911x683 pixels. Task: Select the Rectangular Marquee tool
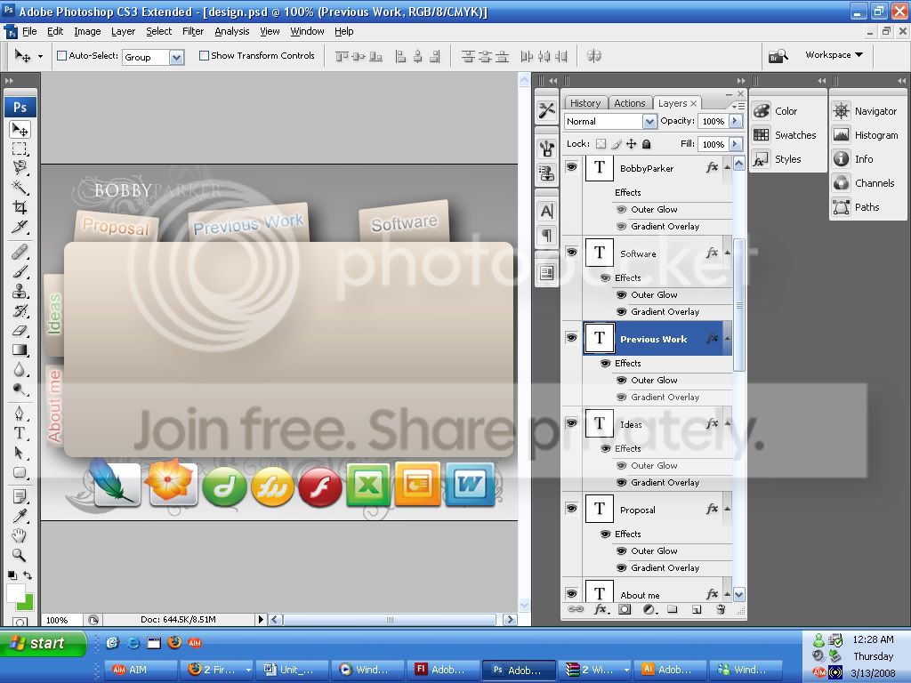[x=20, y=149]
